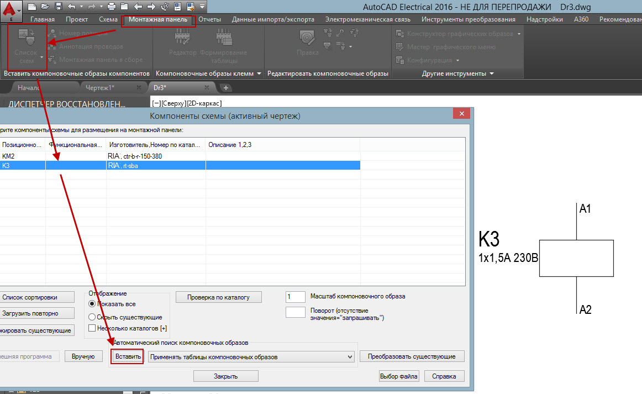The height and width of the screenshot is (394, 642).
Task: Select the KM2 component row
Action: click(x=180, y=156)
